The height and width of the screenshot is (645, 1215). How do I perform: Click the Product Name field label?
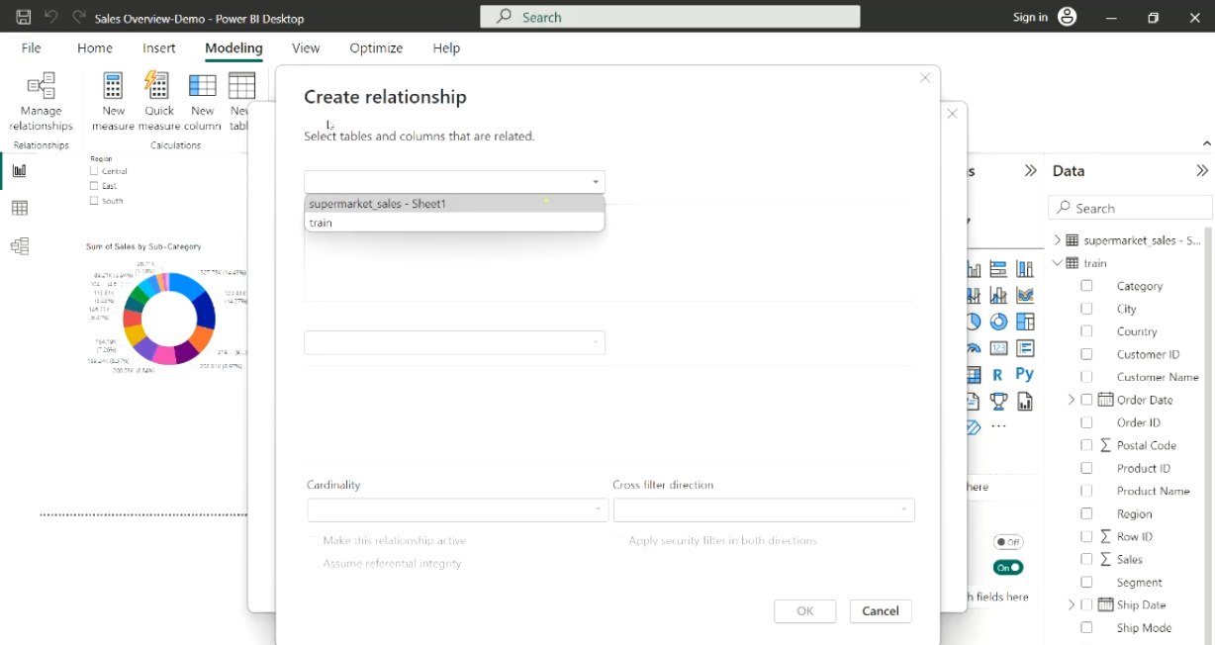(1153, 491)
